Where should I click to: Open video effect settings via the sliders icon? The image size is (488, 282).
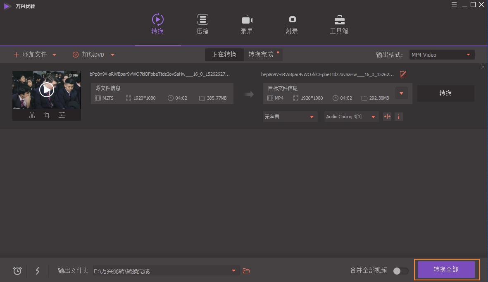pos(62,115)
